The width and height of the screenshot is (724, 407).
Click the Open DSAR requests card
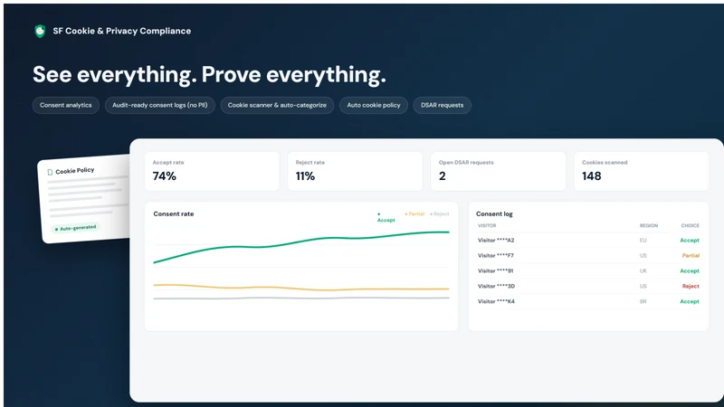pos(499,171)
